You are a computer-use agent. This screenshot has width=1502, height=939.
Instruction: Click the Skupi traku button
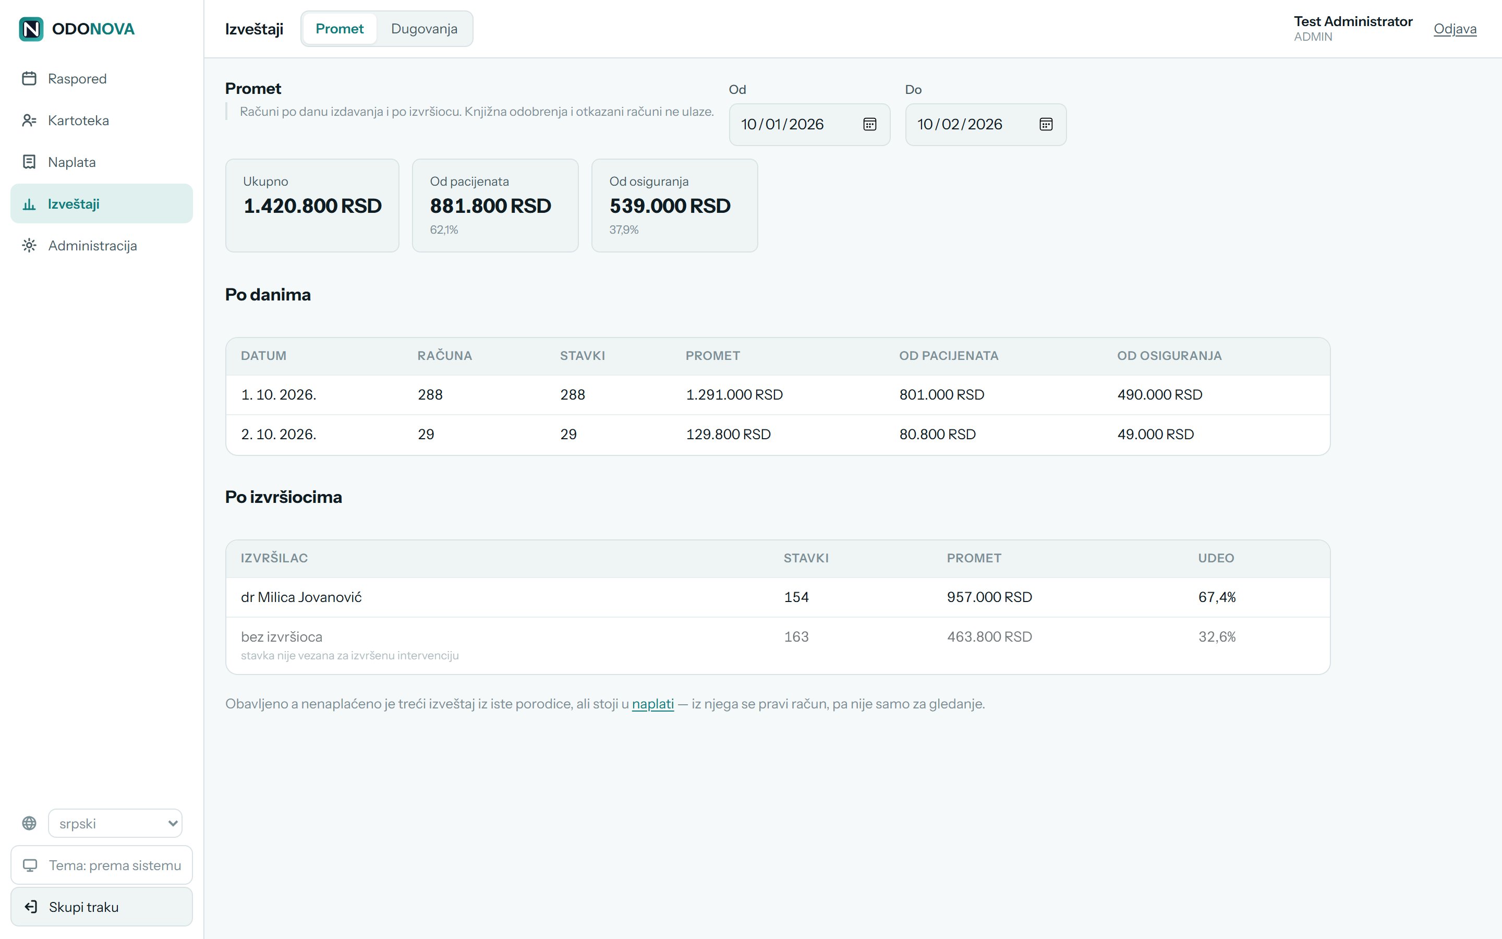coord(102,907)
